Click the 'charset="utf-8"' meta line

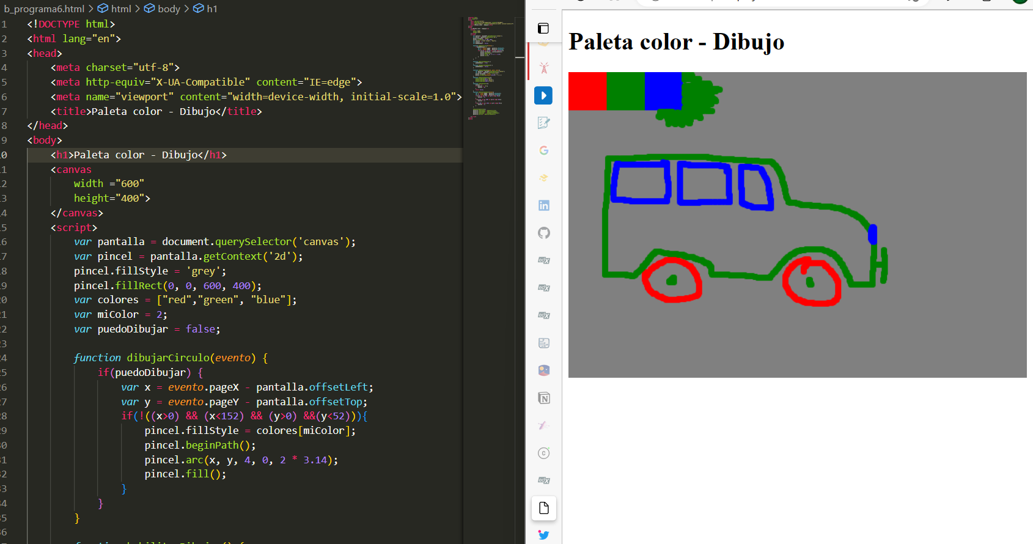tap(115, 67)
